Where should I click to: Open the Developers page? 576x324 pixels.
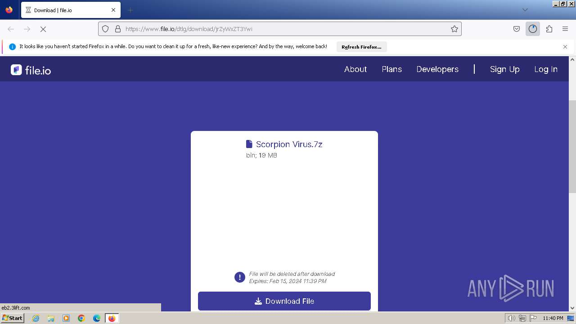coord(437,69)
